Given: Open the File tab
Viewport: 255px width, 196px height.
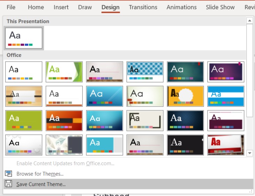Looking at the screenshot, I should tap(11, 7).
